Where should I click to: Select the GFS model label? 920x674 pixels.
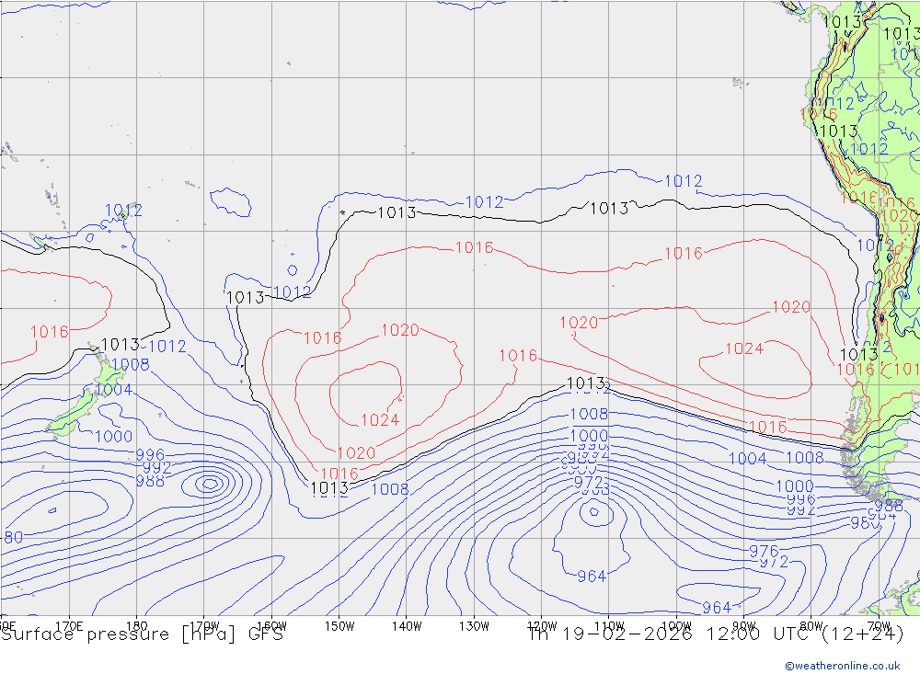[x=262, y=634]
